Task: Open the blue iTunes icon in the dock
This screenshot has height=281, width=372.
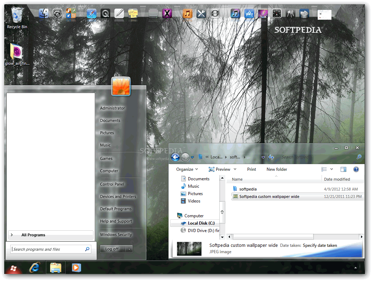Action: tap(235, 13)
